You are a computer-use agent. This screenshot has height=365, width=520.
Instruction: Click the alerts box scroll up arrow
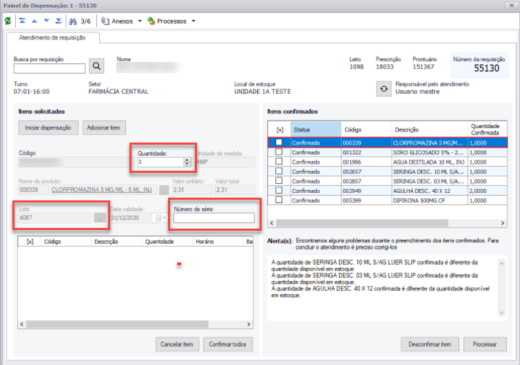pyautogui.click(x=501, y=264)
